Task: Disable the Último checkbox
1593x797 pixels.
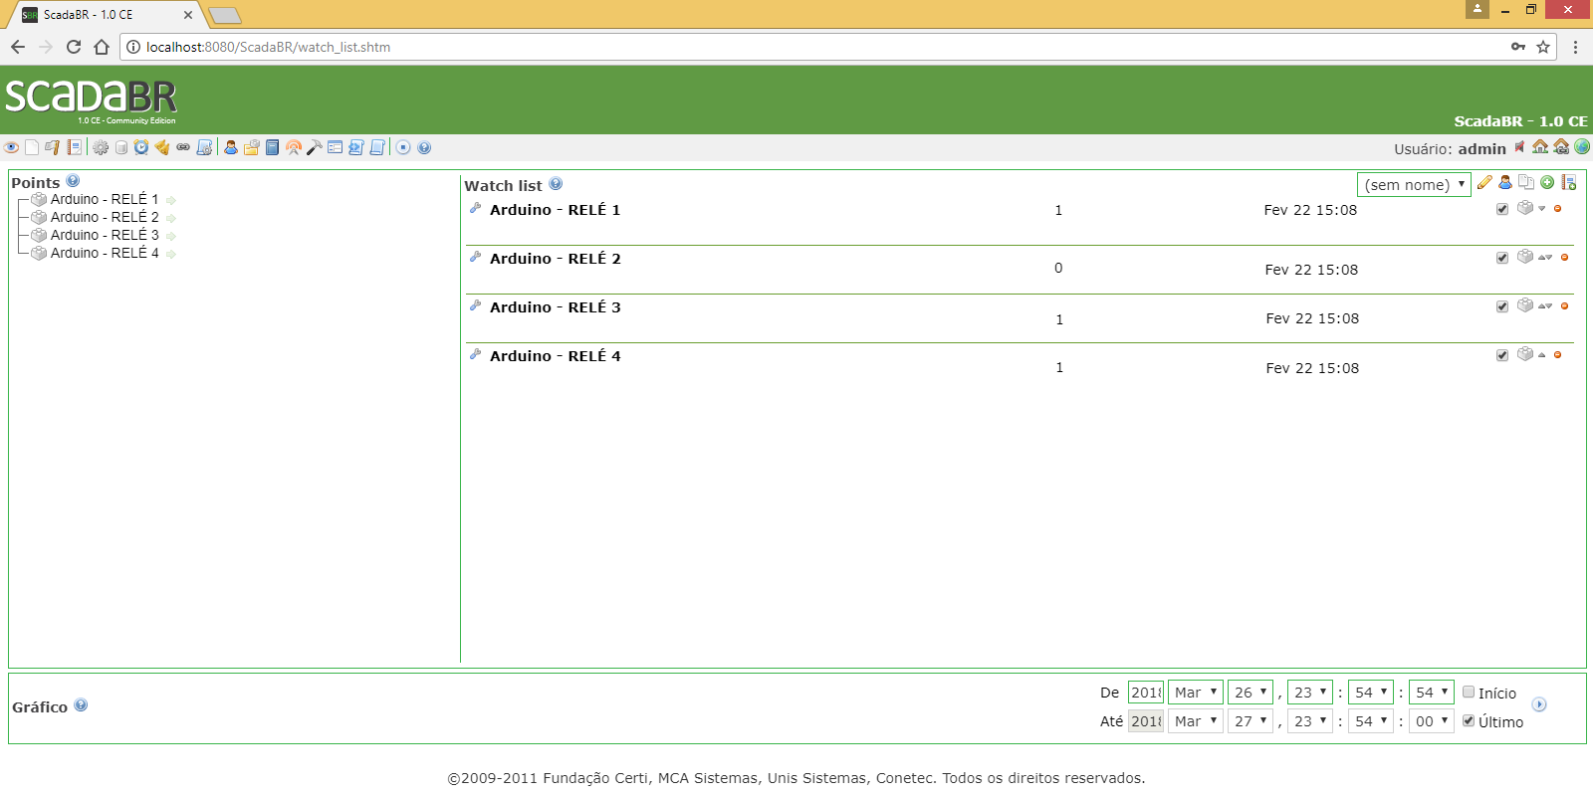Action: 1469,720
